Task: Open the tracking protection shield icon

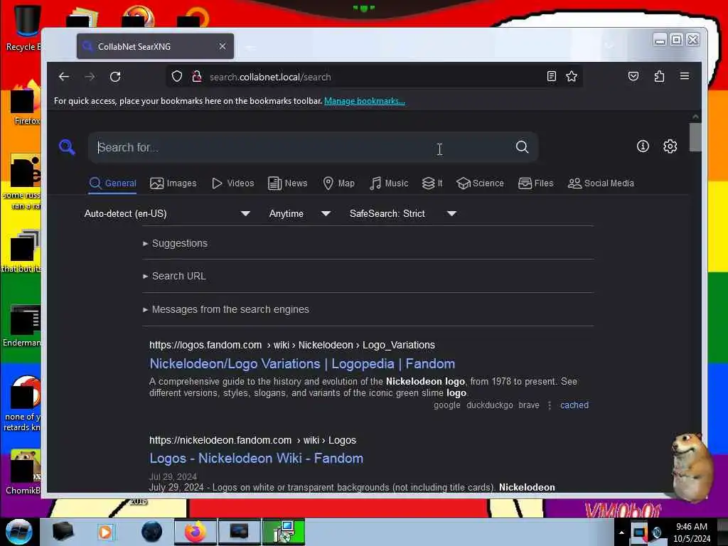Action: (177, 77)
